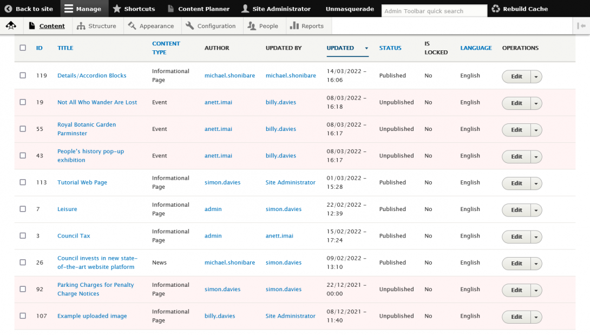Check the Council invests row checkbox
This screenshot has width=590, height=335.
click(x=23, y=262)
